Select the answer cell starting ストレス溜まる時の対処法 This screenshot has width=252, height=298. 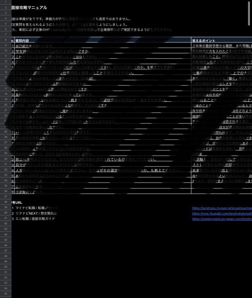pyautogui.click(x=222, y=164)
